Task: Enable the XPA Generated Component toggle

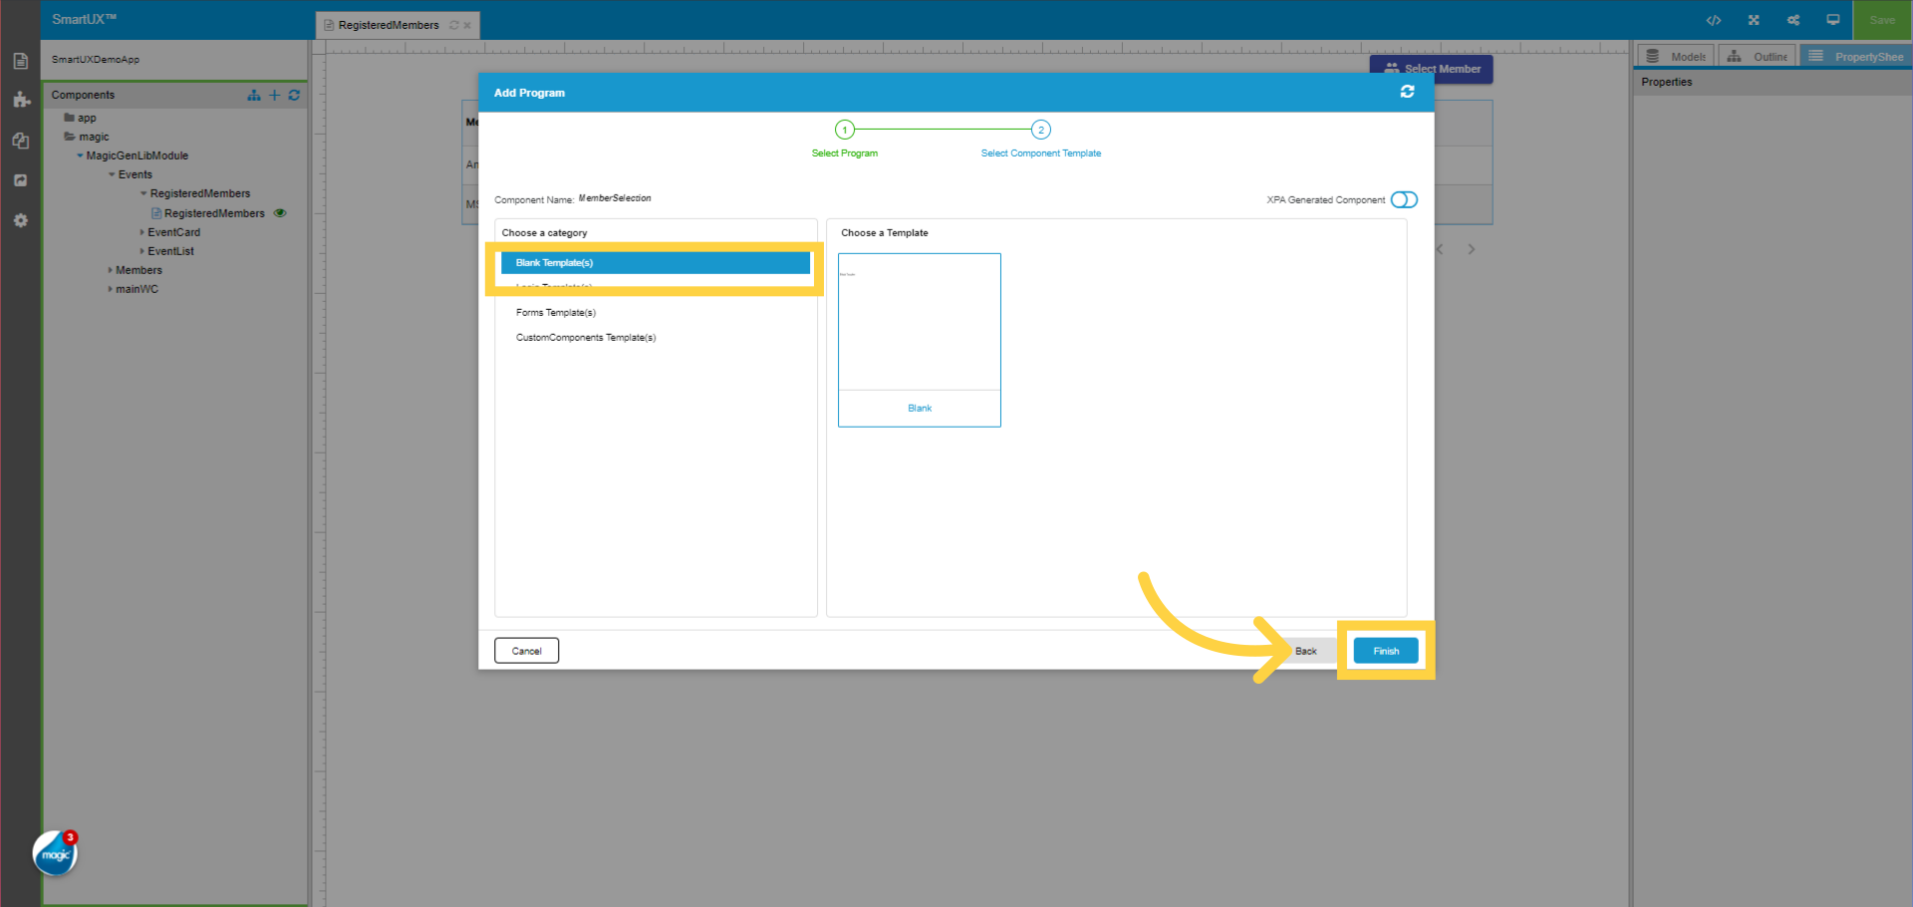Action: [1404, 199]
